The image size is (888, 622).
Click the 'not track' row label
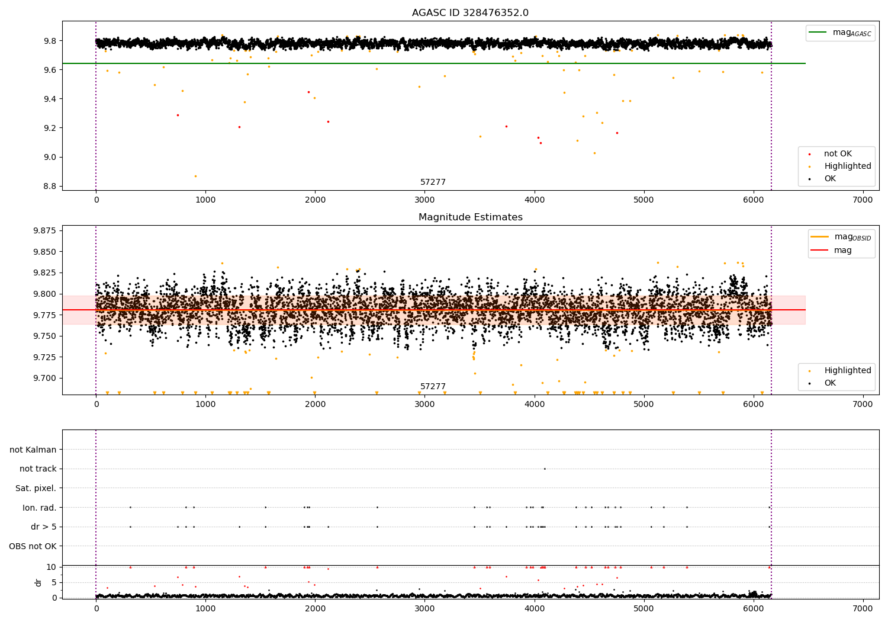(x=38, y=469)
